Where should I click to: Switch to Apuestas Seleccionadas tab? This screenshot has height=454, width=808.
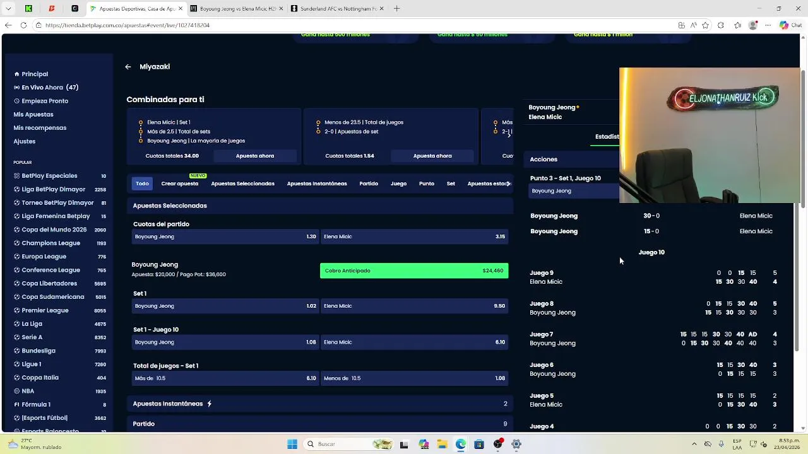242,183
